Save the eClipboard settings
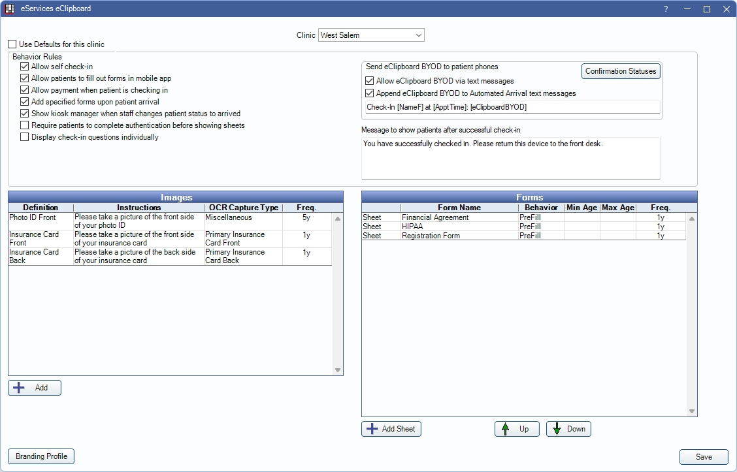The height and width of the screenshot is (472, 737). [704, 457]
